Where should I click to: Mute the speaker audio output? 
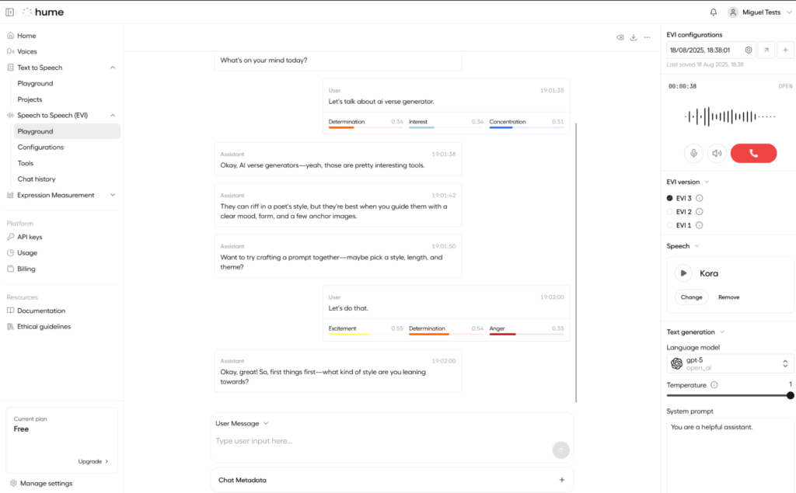point(717,153)
